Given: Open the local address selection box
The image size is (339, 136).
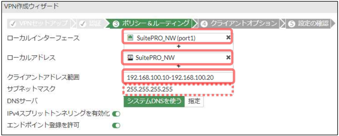Looking at the screenshot, I should [178, 57].
